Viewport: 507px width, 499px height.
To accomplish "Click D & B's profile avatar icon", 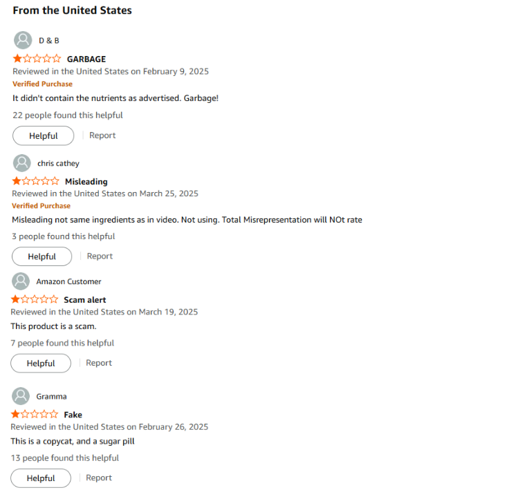I will click(x=23, y=40).
